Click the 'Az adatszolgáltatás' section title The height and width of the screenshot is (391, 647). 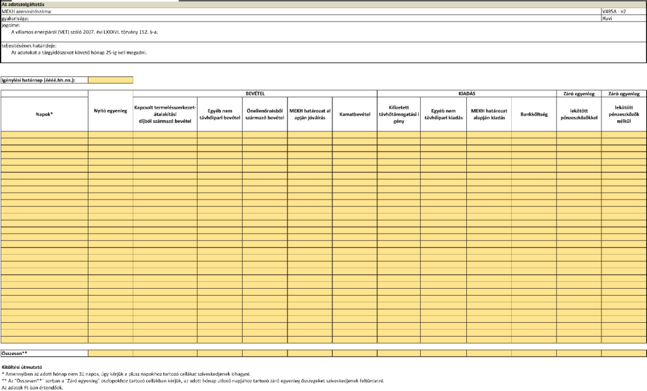(23, 4)
